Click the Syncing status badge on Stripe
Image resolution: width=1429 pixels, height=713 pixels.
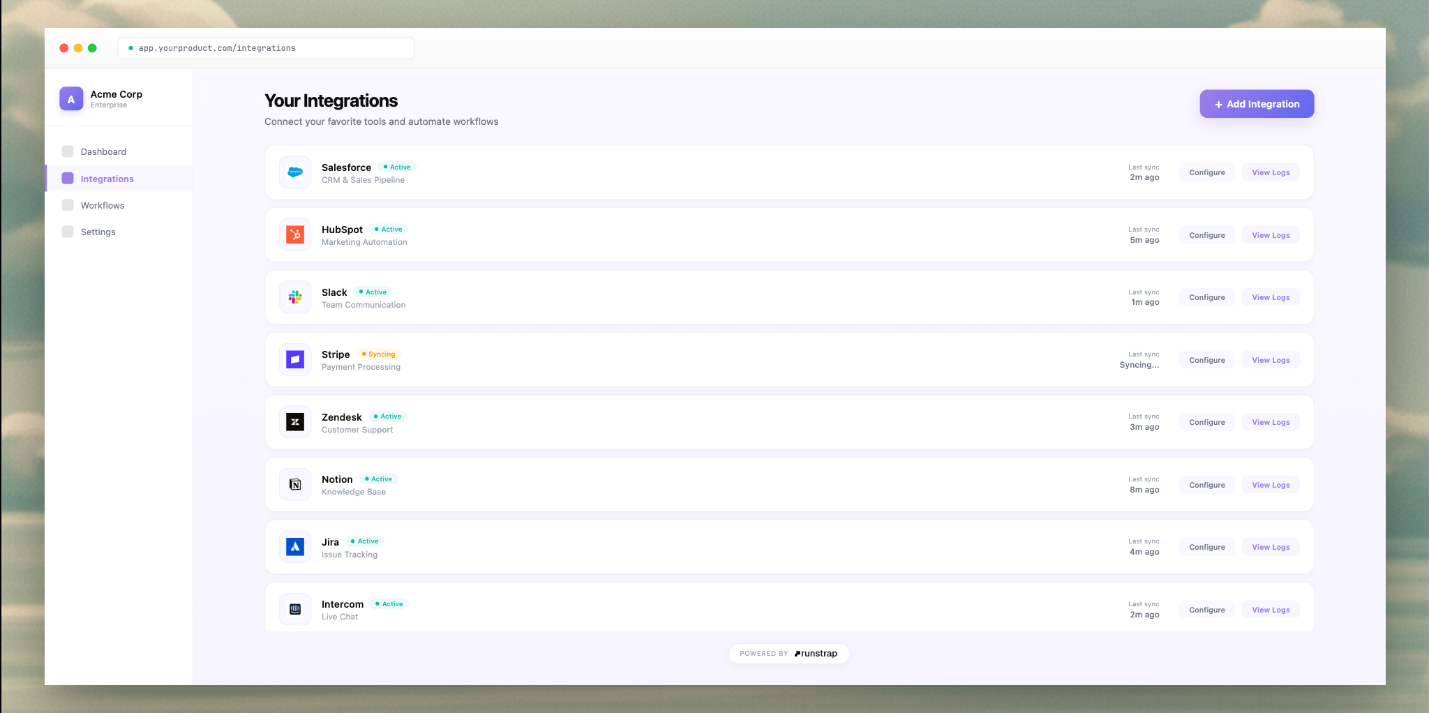(x=378, y=354)
